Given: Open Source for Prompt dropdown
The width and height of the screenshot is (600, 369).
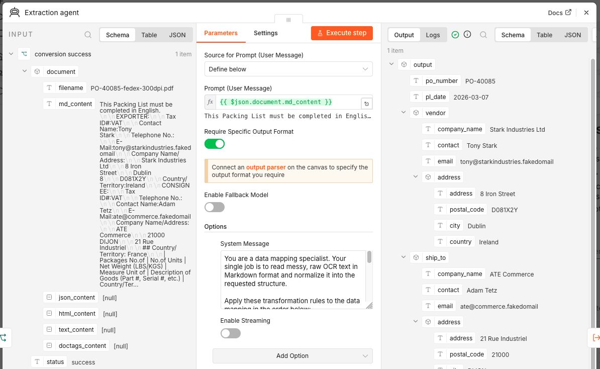Looking at the screenshot, I should tap(288, 69).
